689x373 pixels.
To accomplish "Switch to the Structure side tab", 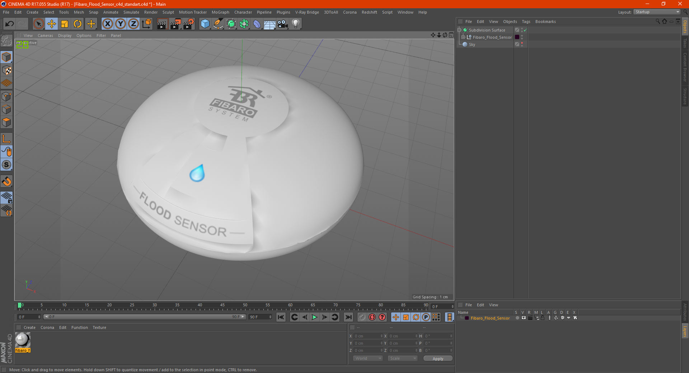I will 685,96.
